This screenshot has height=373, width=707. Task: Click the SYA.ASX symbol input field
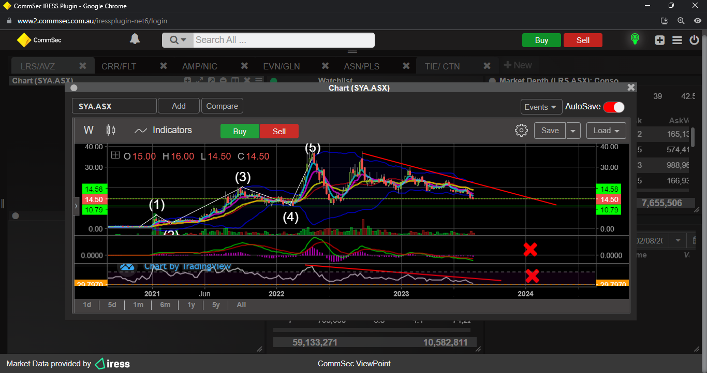pyautogui.click(x=114, y=106)
